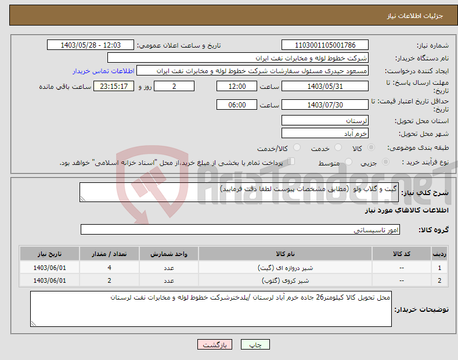Click the validity time field 06:00
Viewport: 458px width, 360px height.
point(237,105)
